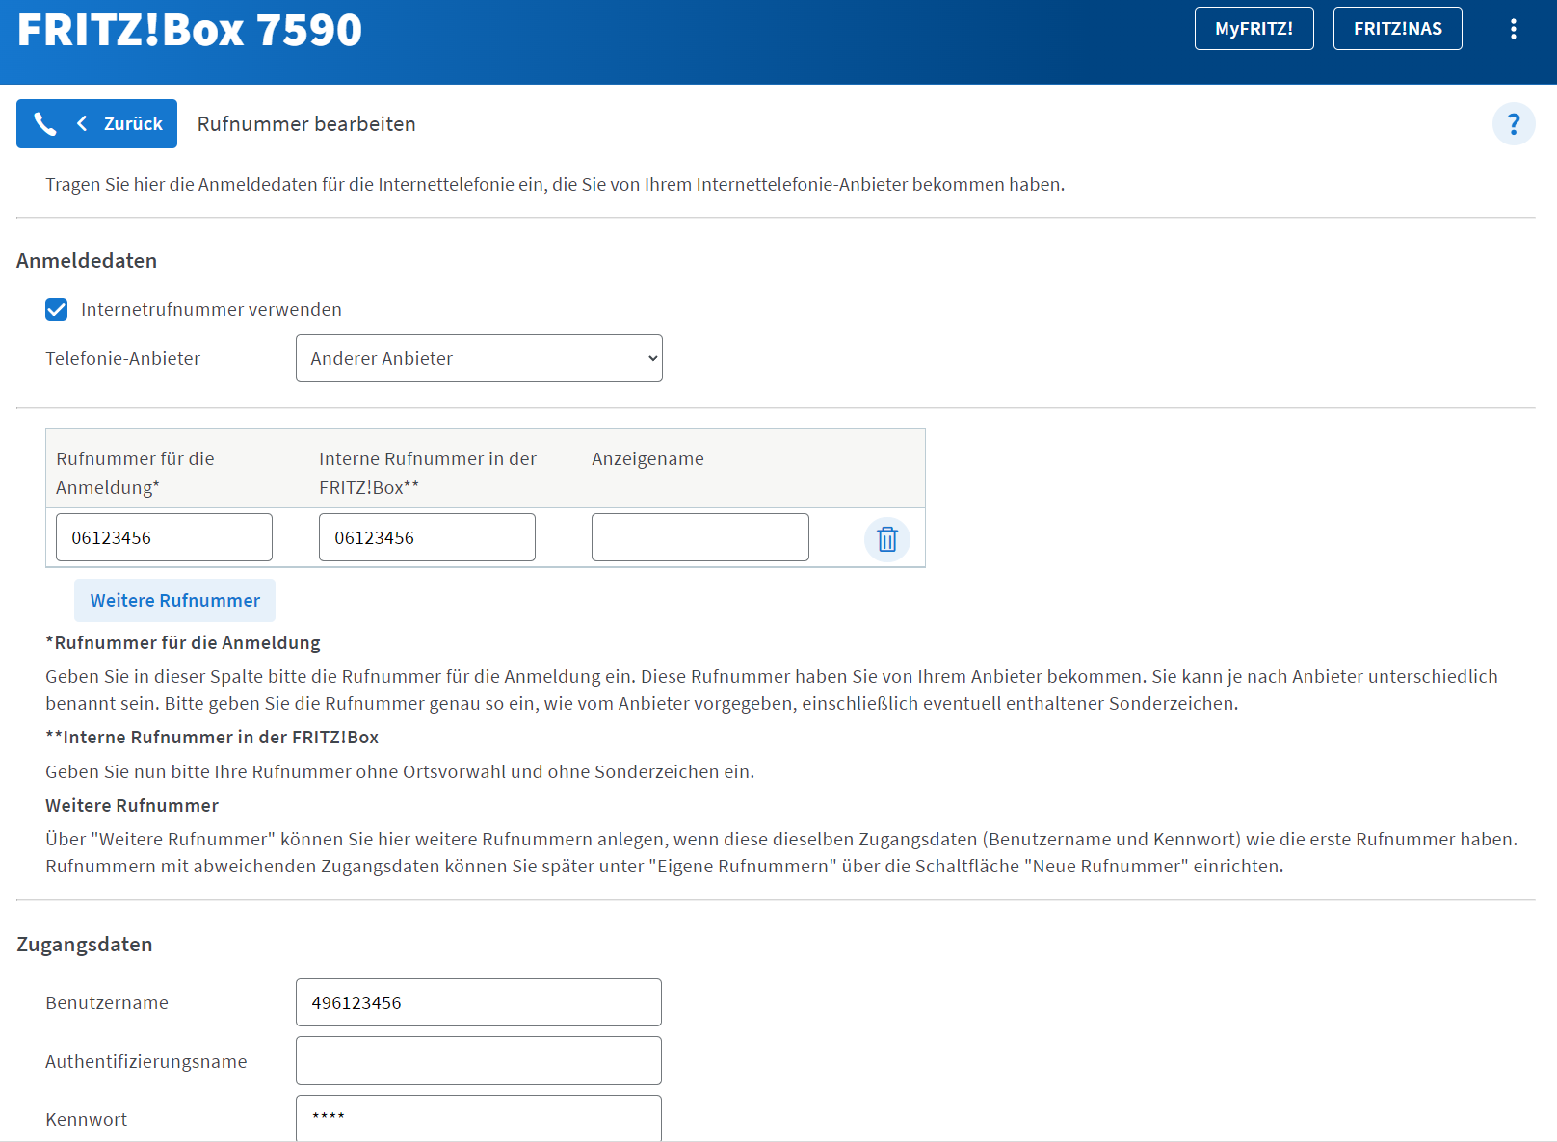Click the Authentifizierungsname field
This screenshot has width=1557, height=1142.
479,1061
